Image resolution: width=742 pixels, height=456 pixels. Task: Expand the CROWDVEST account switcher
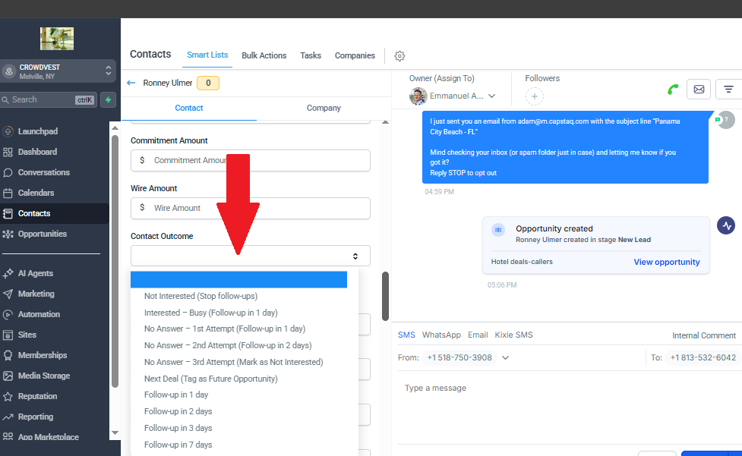point(58,71)
